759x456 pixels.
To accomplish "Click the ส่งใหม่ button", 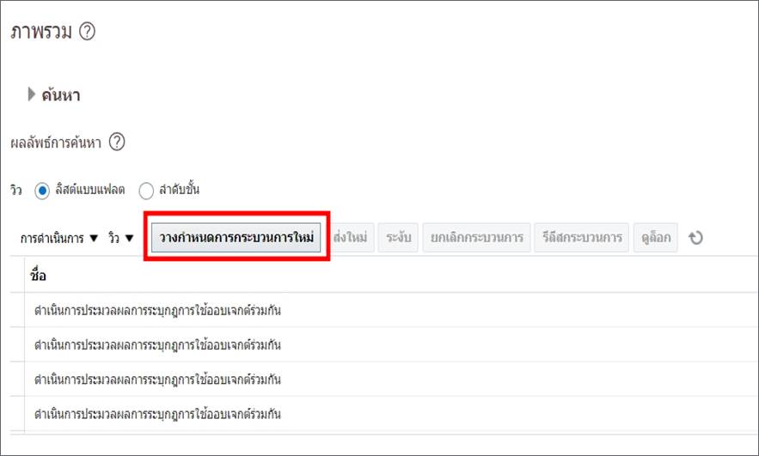I will click(x=351, y=237).
